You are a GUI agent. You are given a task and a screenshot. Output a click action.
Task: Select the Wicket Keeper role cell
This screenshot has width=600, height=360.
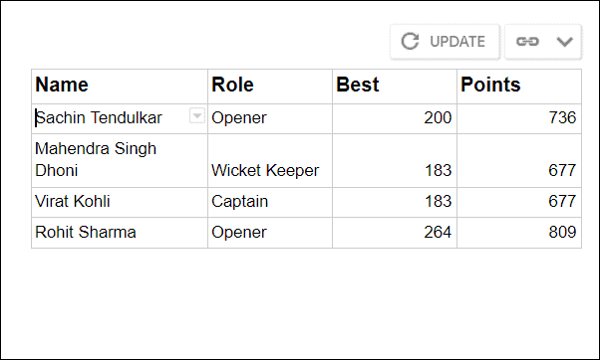tap(270, 161)
